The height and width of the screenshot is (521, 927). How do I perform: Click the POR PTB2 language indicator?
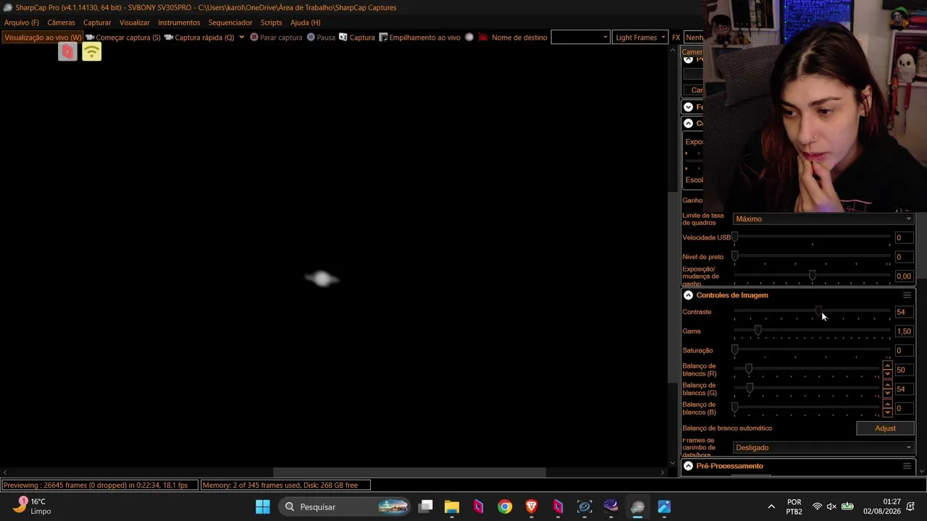pyautogui.click(x=794, y=507)
